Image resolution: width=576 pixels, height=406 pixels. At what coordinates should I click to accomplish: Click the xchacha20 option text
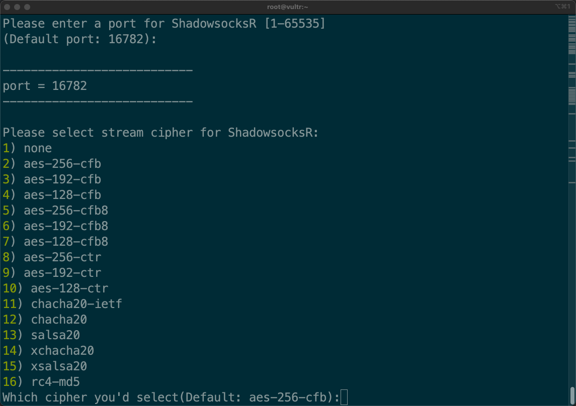tap(62, 351)
